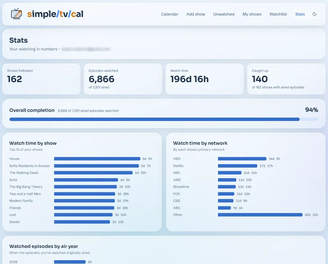Click 'Watched episodes by air year' heading

point(44,246)
